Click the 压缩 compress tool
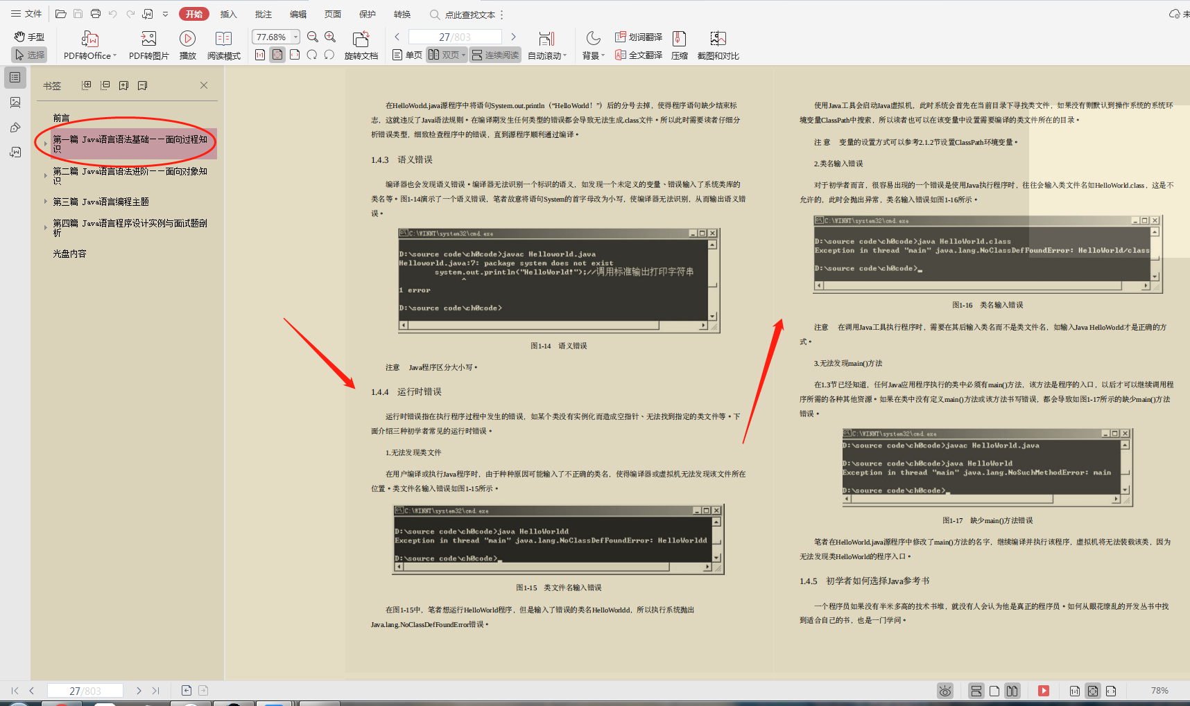The image size is (1190, 706). (x=680, y=45)
